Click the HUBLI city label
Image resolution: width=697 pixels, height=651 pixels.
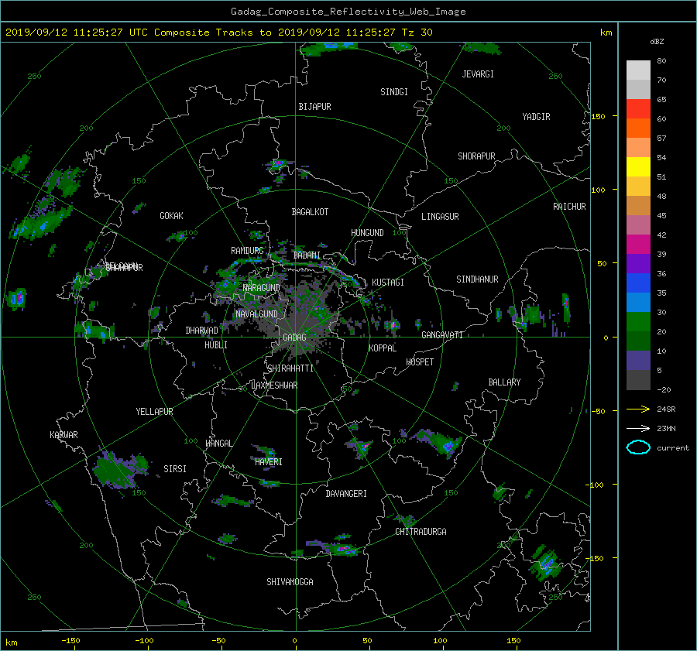click(216, 345)
